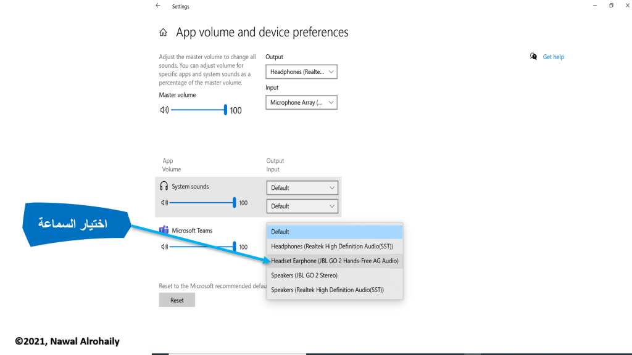This screenshot has height=355, width=632.
Task: Click the Master volume value 100
Action: pos(236,111)
